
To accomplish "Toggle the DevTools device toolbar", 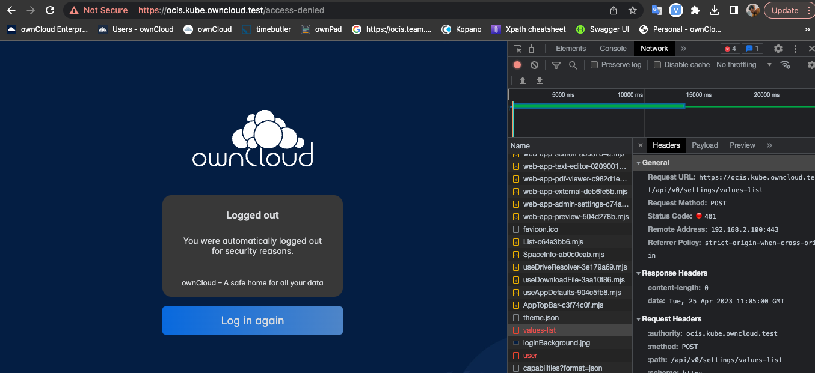I will [533, 49].
